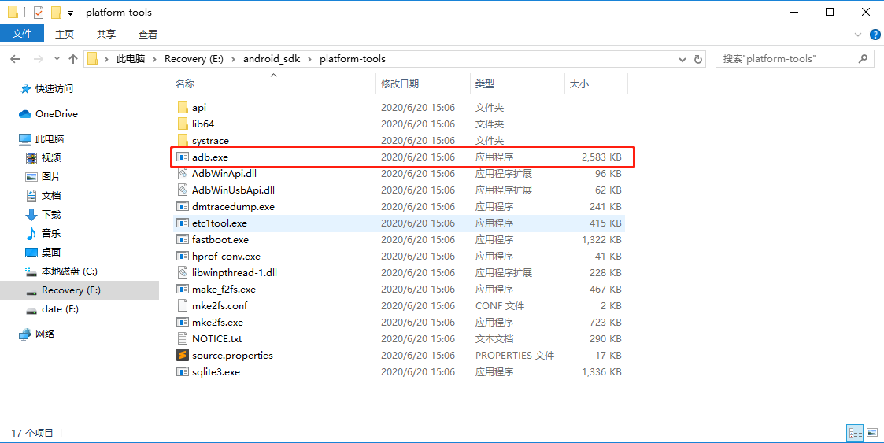The height and width of the screenshot is (443, 884).
Task: Sort by the 修改日期 column header
Action: (x=400, y=84)
